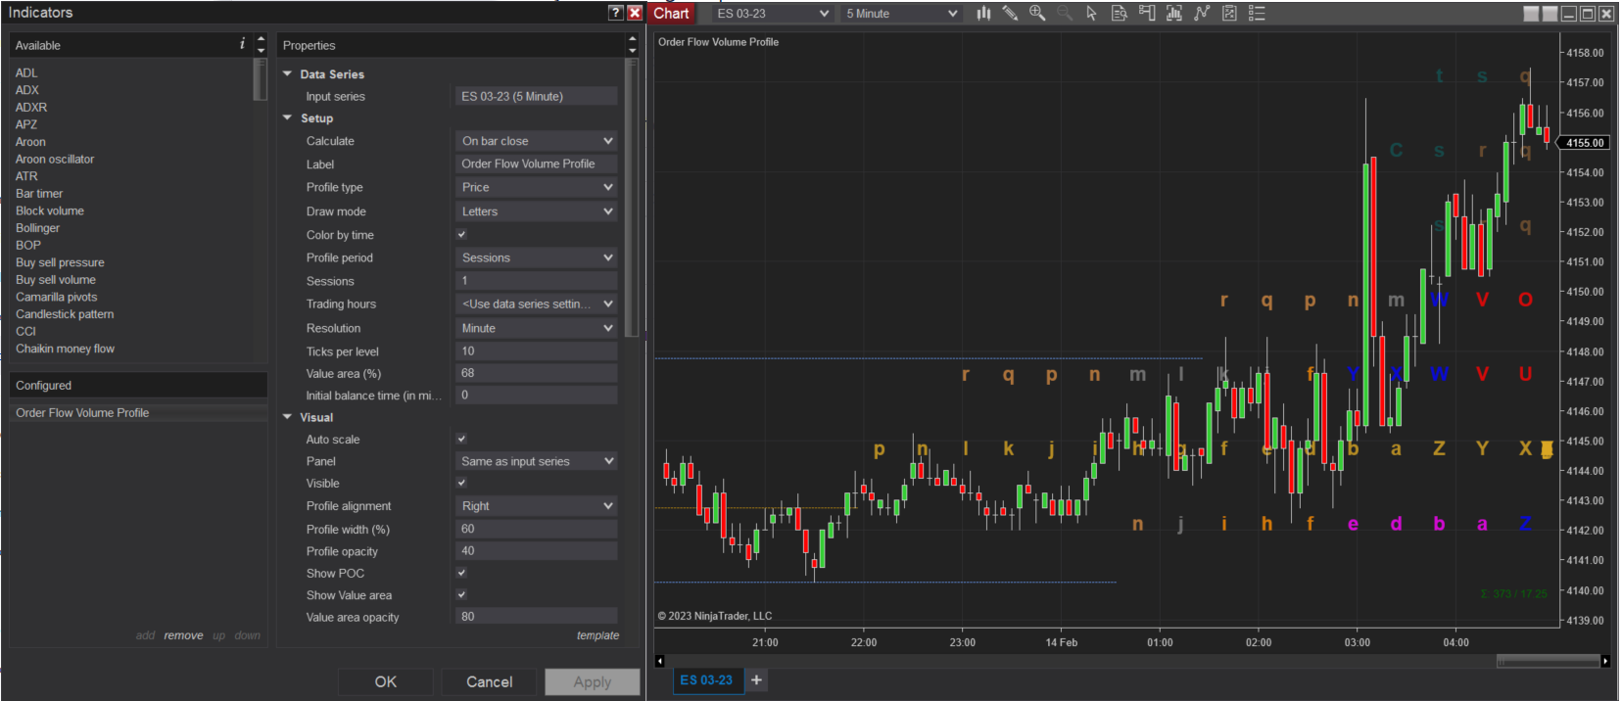This screenshot has height=701, width=1622.
Task: Click the zoom out magnifier icon
Action: 1065,13
